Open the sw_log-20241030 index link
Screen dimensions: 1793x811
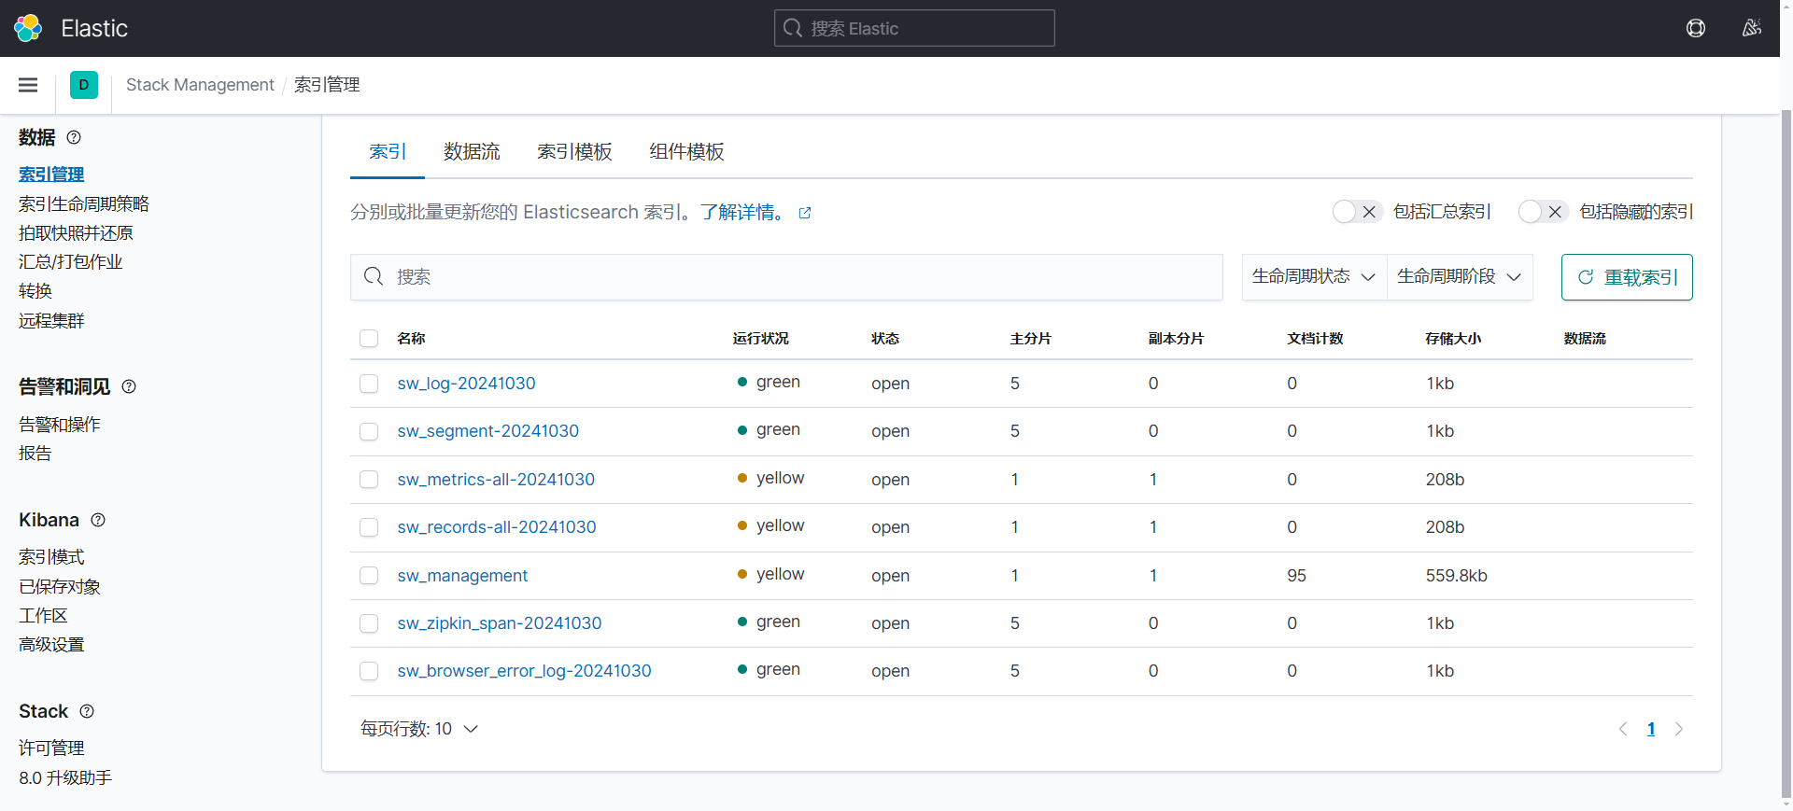[x=466, y=384]
